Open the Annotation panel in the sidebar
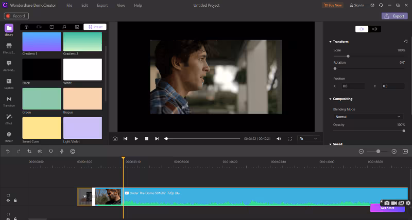This screenshot has height=220, width=412. (9, 65)
